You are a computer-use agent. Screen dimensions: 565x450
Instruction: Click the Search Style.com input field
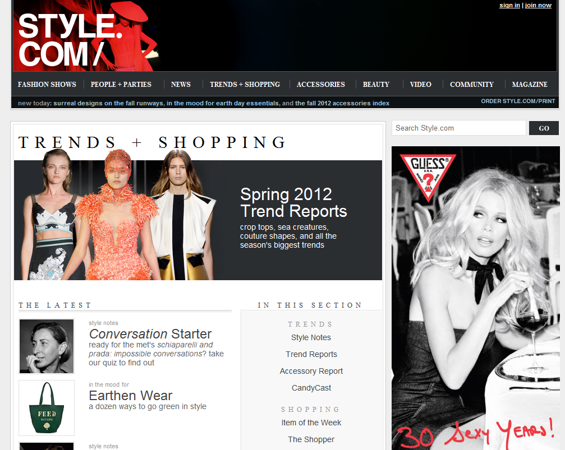[x=459, y=128]
